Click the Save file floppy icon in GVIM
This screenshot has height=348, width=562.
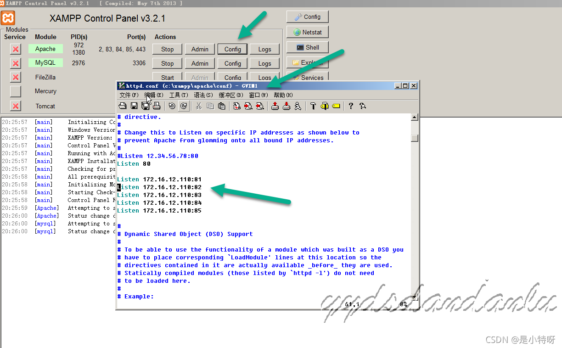tap(134, 106)
